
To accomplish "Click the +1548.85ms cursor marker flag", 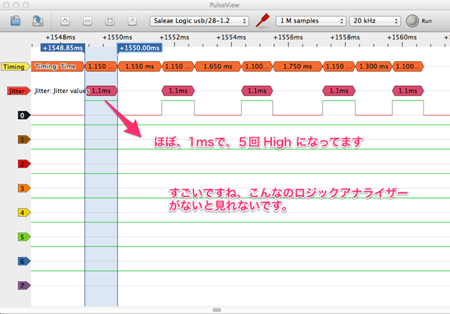I will pyautogui.click(x=63, y=47).
